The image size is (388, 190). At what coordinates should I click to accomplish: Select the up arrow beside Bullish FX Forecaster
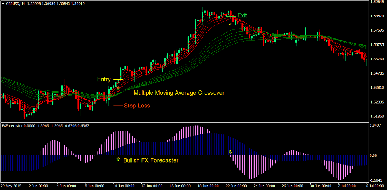tap(118, 159)
